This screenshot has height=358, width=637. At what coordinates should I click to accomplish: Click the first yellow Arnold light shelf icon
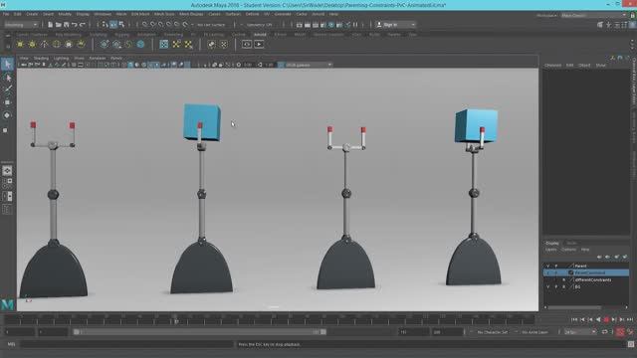click(20, 44)
